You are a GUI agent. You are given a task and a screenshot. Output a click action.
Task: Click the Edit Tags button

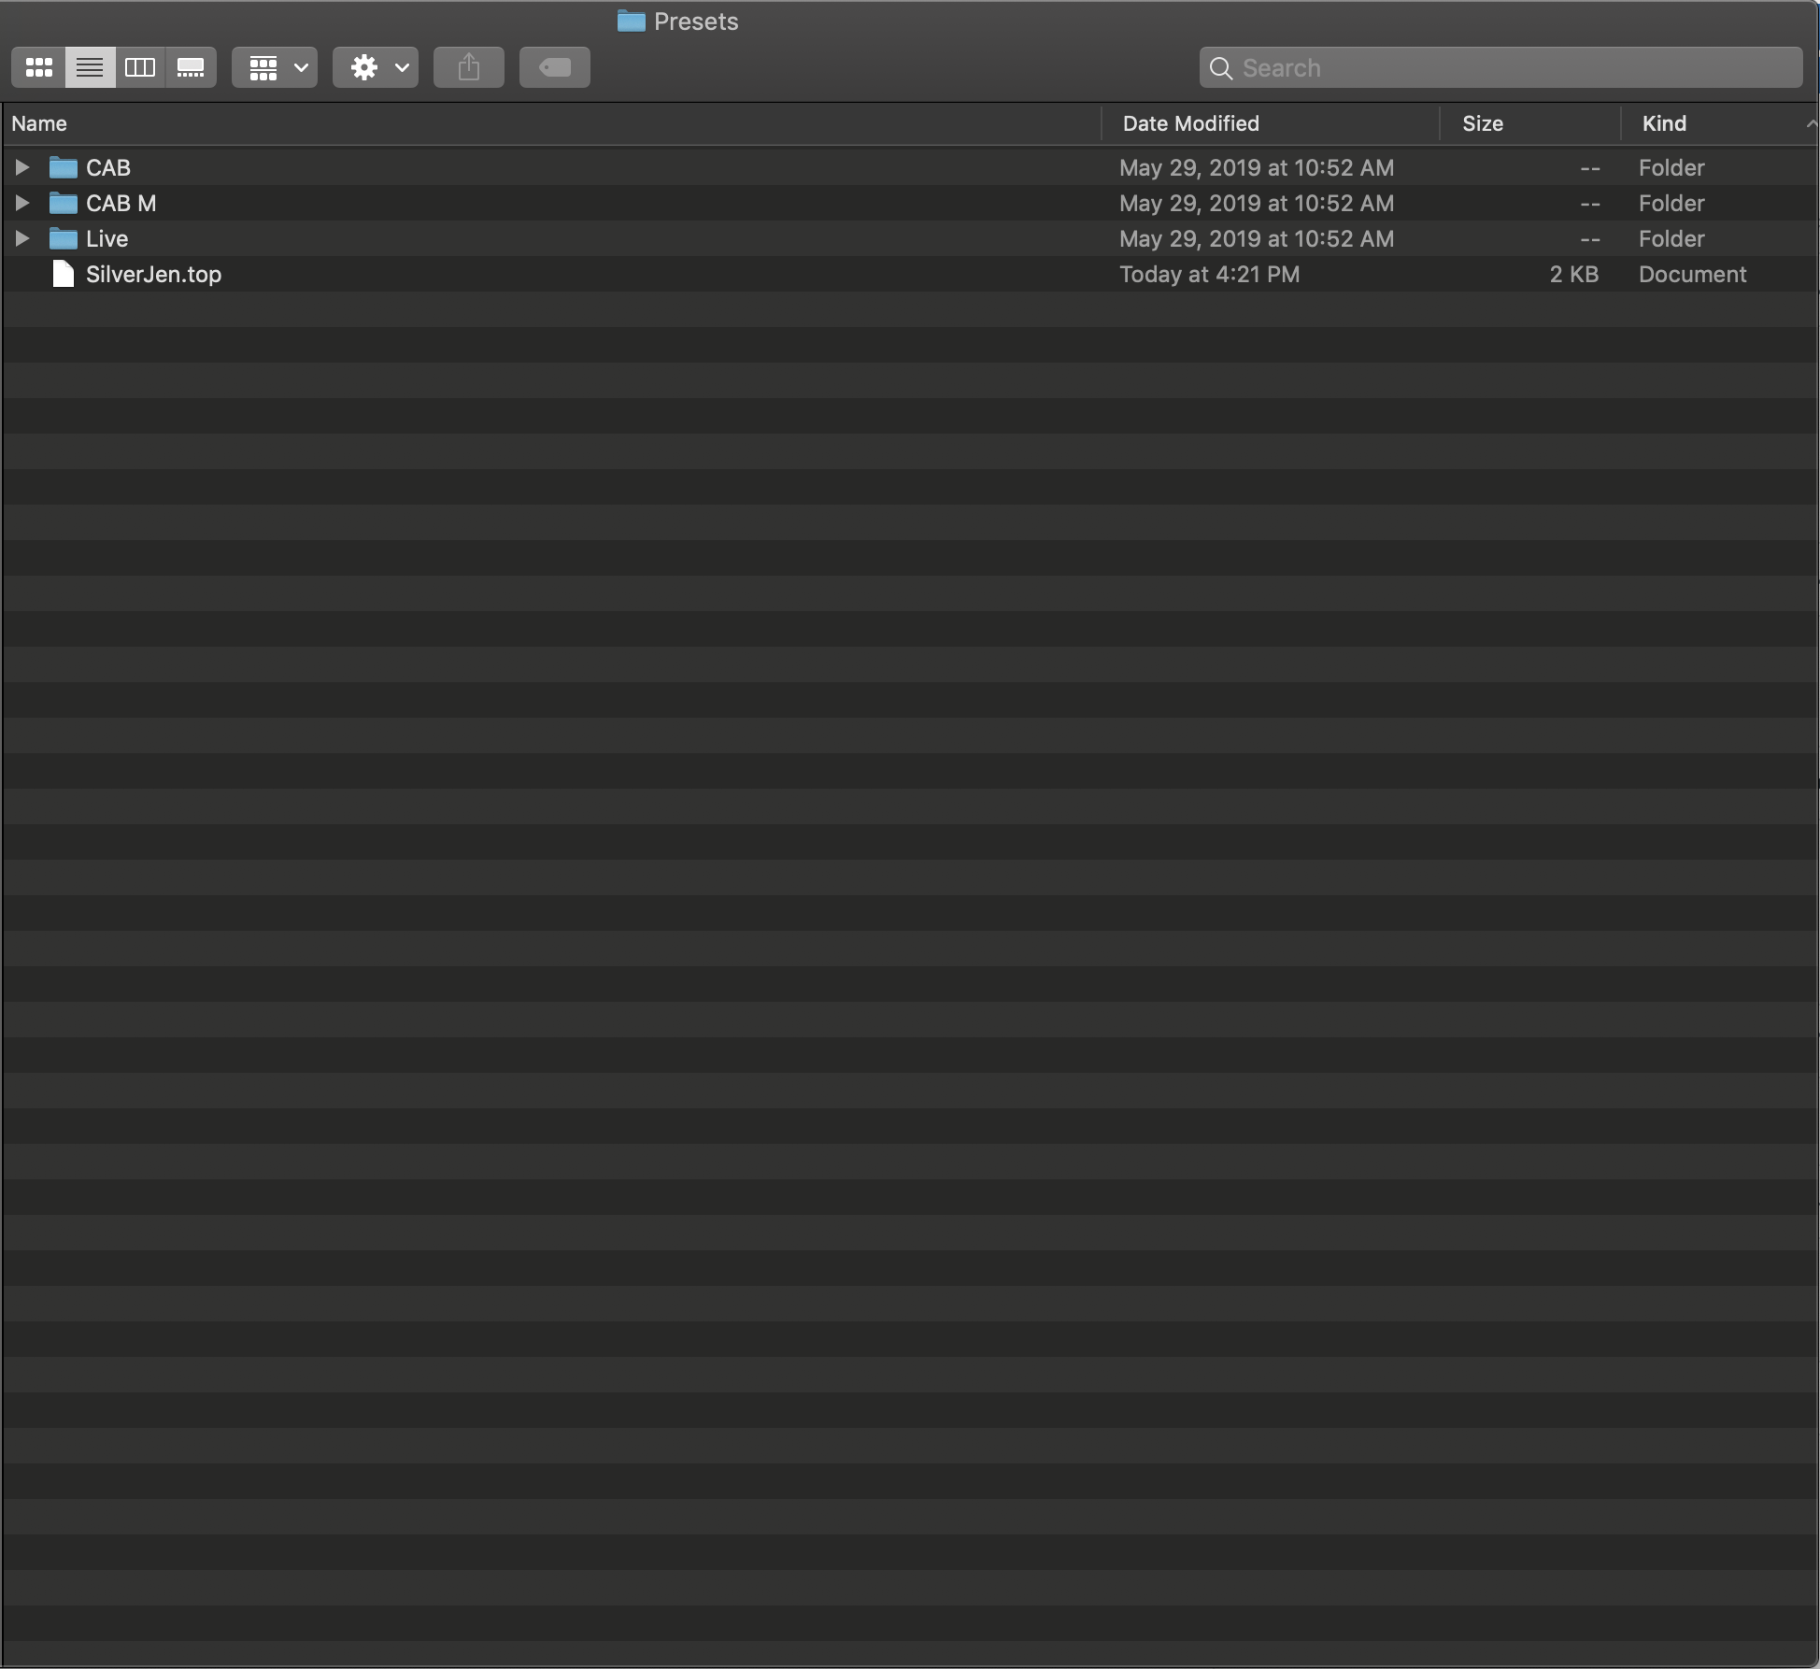point(555,67)
